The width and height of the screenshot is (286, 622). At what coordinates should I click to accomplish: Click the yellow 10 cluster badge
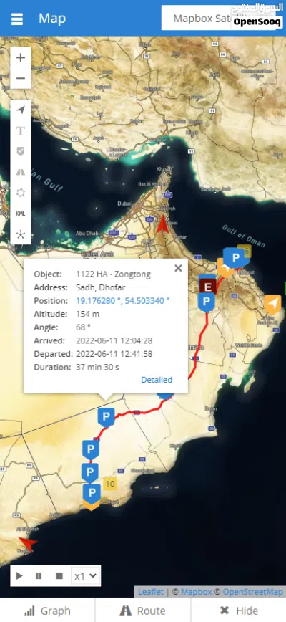[110, 484]
